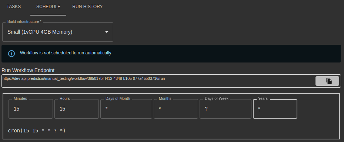Click the info icon in the schedule banner

(x=11, y=54)
